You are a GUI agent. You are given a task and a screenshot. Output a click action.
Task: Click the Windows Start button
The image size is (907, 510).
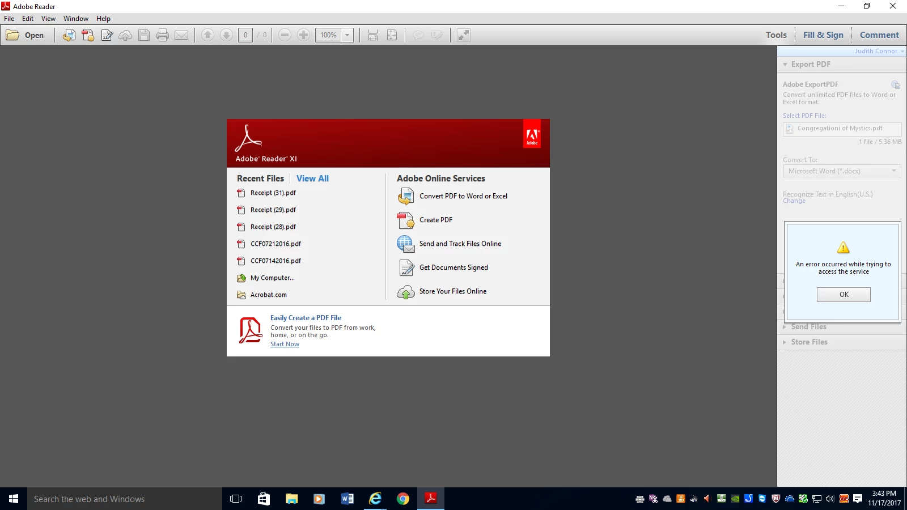[14, 499]
